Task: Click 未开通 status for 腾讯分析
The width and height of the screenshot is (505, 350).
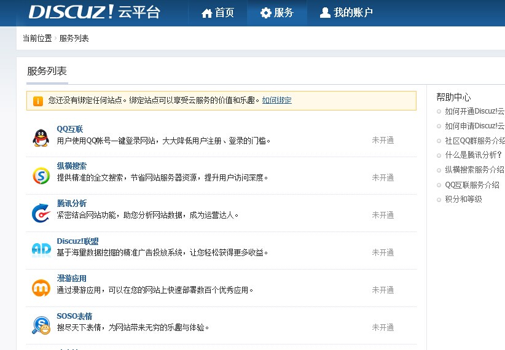Action: 383,215
